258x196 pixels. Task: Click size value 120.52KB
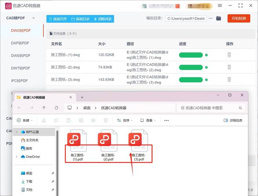(x=106, y=55)
